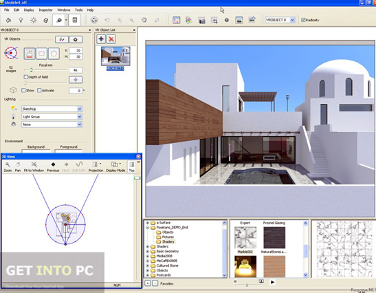Add a new VR object with plus icon
Image resolution: width=376 pixels, height=293 pixels.
click(x=101, y=39)
